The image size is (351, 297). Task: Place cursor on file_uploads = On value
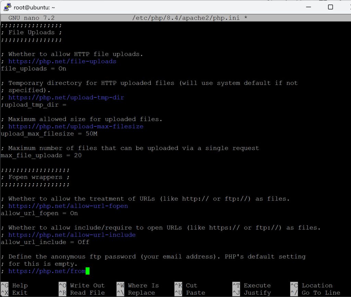(x=62, y=69)
